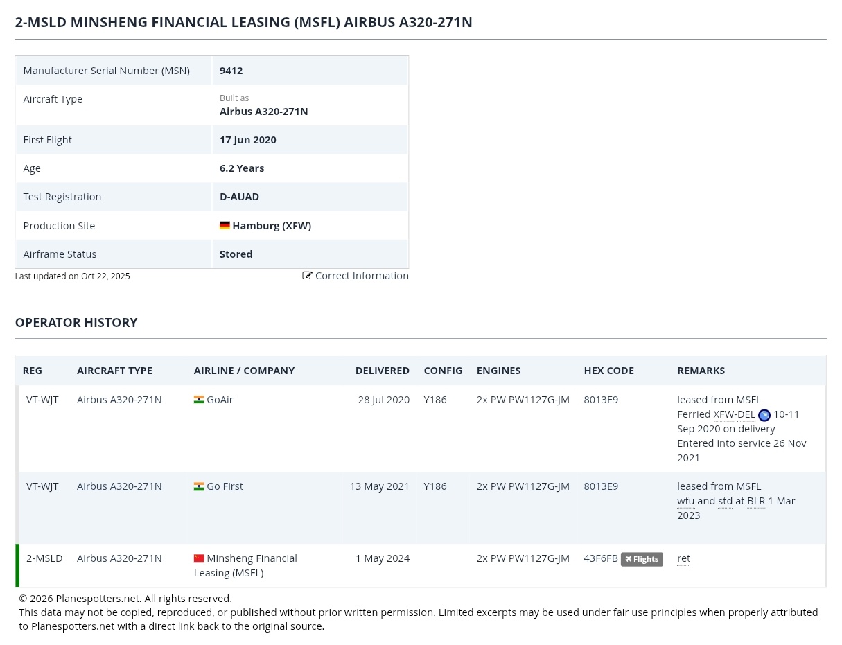The width and height of the screenshot is (842, 645).
Task: Click Y186 config in GoAir row
Action: coord(435,400)
